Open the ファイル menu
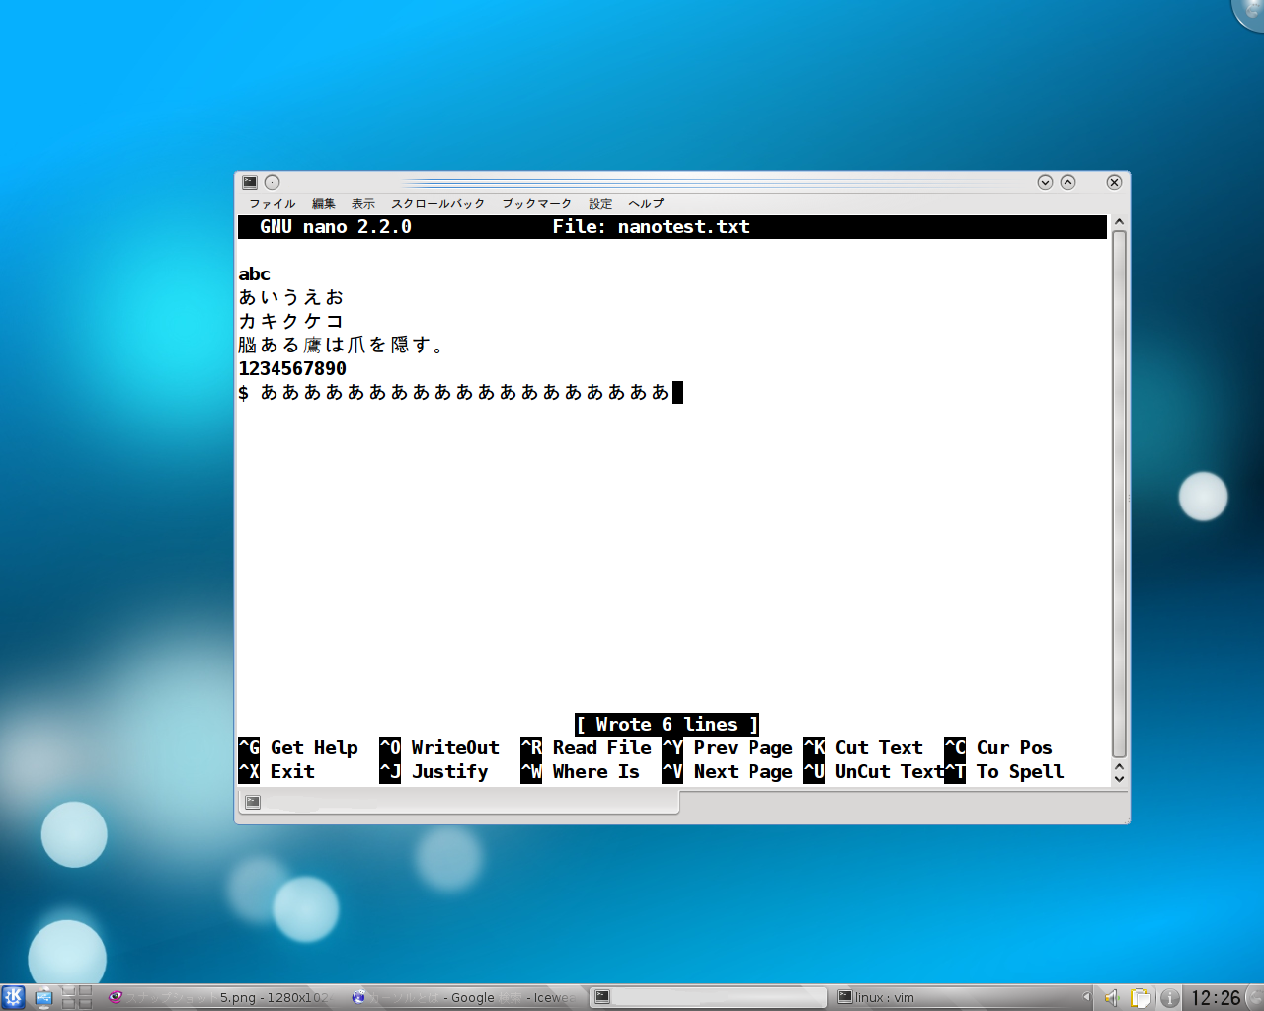The image size is (1264, 1011). [x=272, y=204]
